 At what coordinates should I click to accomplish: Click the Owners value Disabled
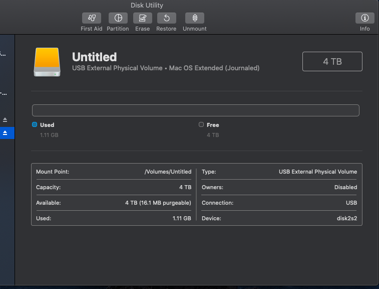click(x=345, y=187)
